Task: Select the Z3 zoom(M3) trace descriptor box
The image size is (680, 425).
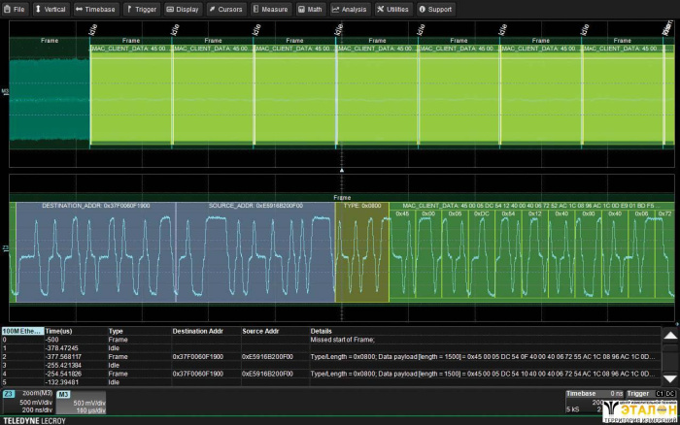Action: coord(27,402)
